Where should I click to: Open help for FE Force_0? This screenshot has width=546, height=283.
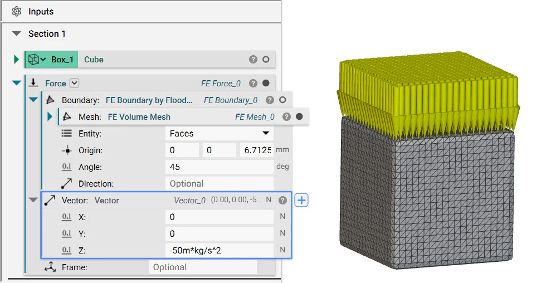pos(253,83)
